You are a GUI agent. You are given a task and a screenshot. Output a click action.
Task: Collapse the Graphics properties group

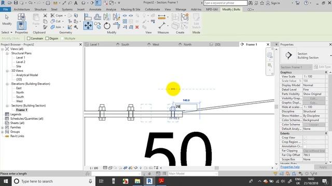point(326,72)
